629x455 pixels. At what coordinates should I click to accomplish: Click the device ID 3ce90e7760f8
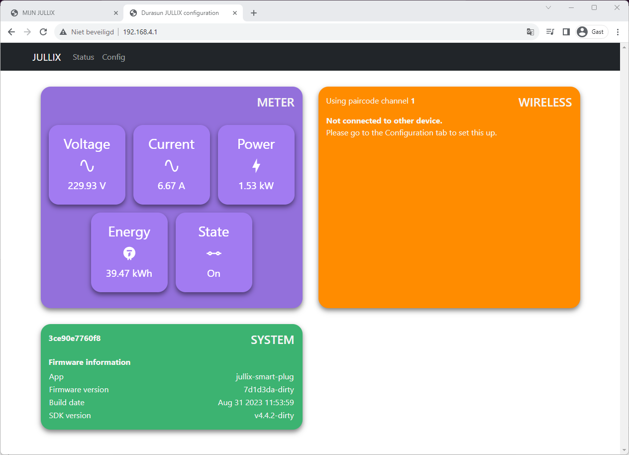pos(75,339)
